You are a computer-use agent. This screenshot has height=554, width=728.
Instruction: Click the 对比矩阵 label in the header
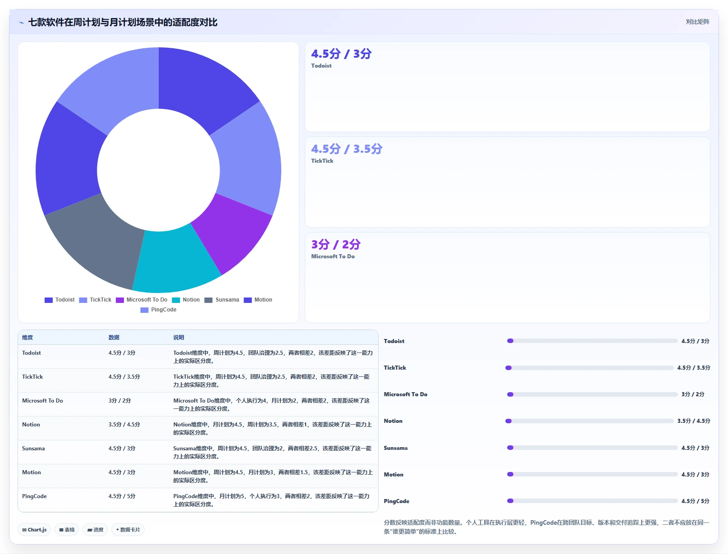[697, 22]
